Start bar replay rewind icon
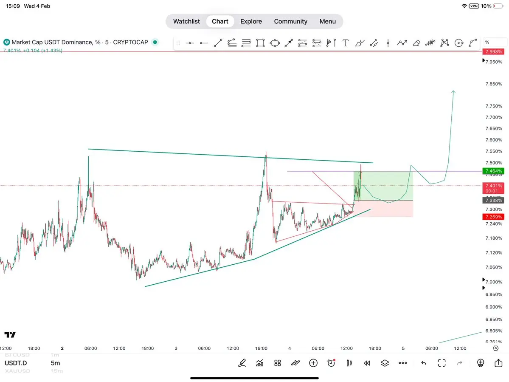Image resolution: width=509 pixels, height=382 pixels. tap(367, 363)
